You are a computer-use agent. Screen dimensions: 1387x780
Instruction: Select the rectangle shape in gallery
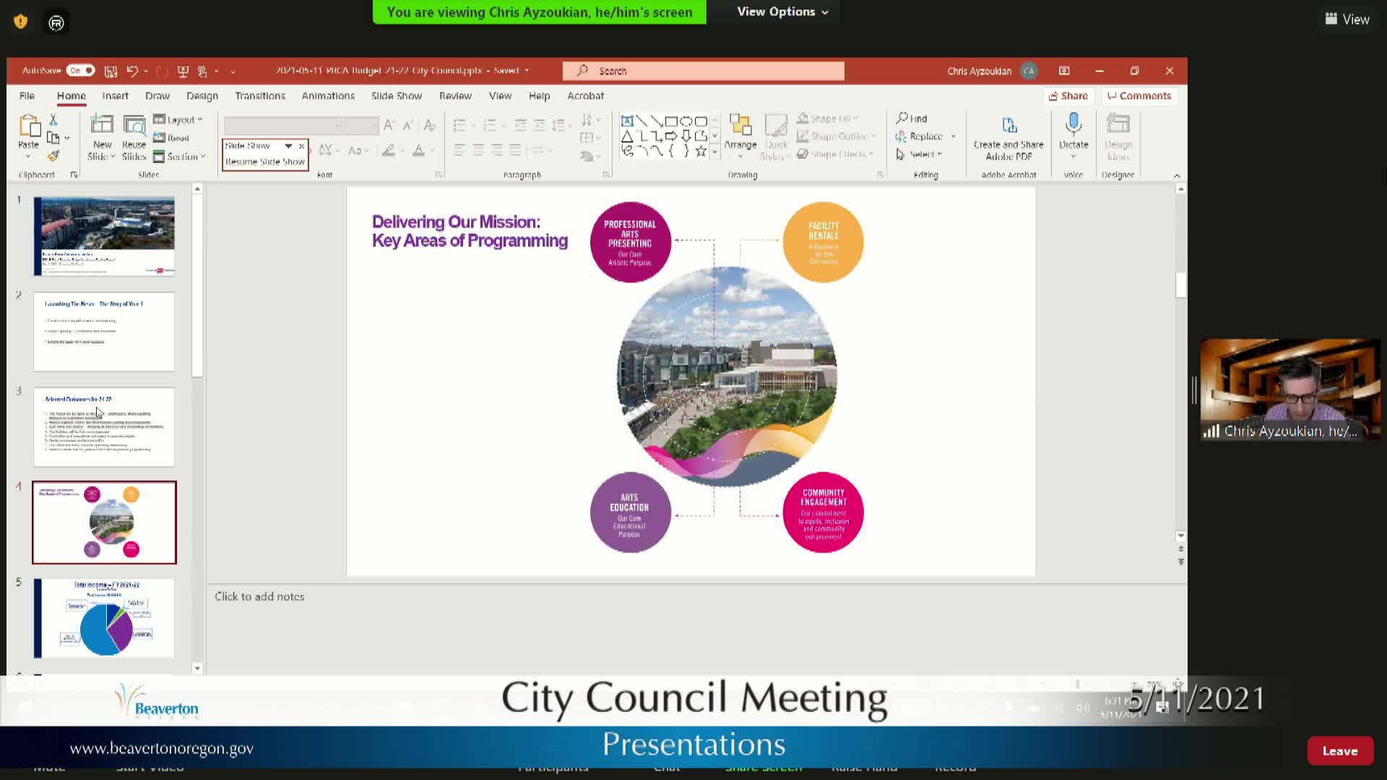[671, 121]
